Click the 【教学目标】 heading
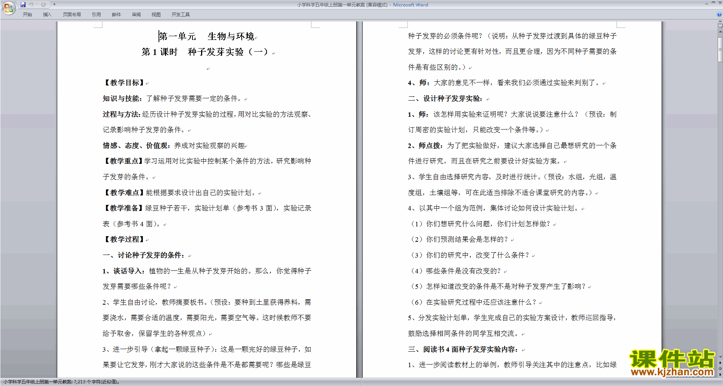Image resolution: width=723 pixels, height=386 pixels. pos(124,83)
